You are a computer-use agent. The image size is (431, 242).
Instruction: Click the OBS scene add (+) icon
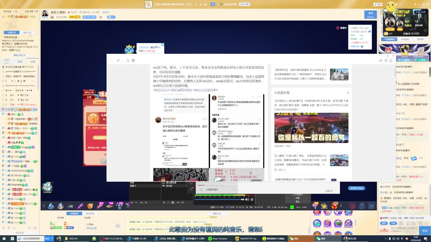coord(132,202)
